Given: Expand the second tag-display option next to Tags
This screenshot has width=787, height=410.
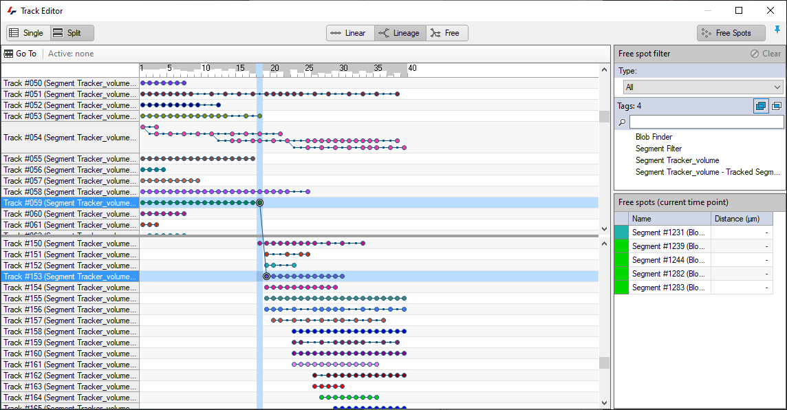Looking at the screenshot, I should click(777, 105).
